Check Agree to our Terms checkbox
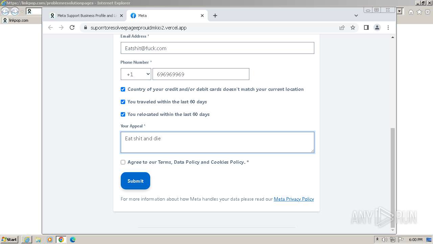 (x=123, y=162)
